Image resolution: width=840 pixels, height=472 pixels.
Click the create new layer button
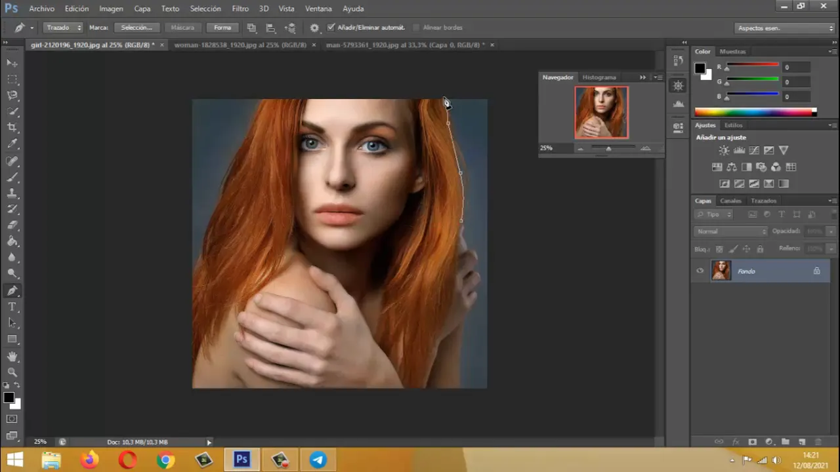(801, 442)
